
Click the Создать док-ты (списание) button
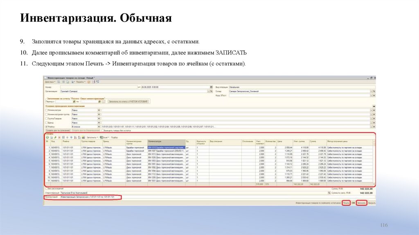pyautogui.click(x=58, y=131)
